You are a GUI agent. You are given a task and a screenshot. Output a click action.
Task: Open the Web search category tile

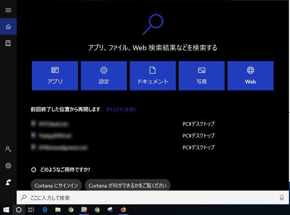click(x=250, y=76)
